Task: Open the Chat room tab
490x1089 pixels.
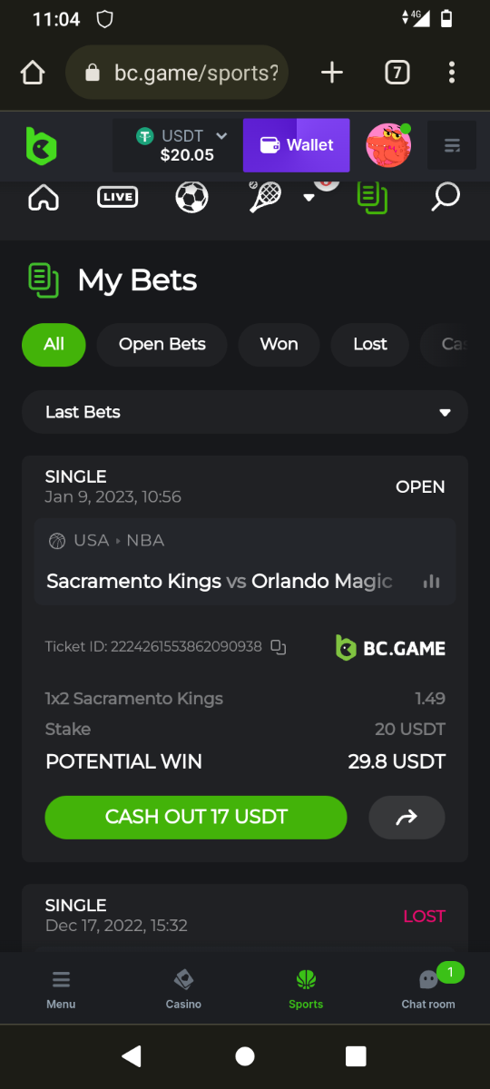Action: 428,989
